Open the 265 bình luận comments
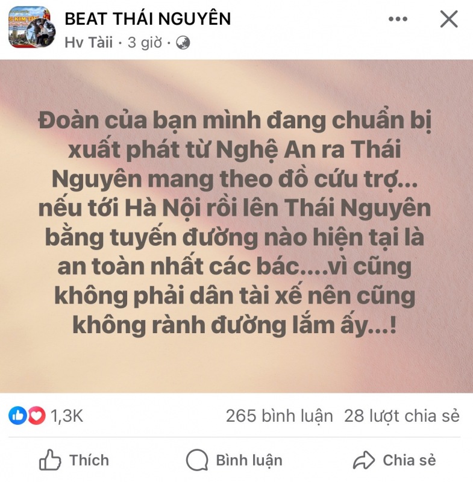 click(280, 416)
